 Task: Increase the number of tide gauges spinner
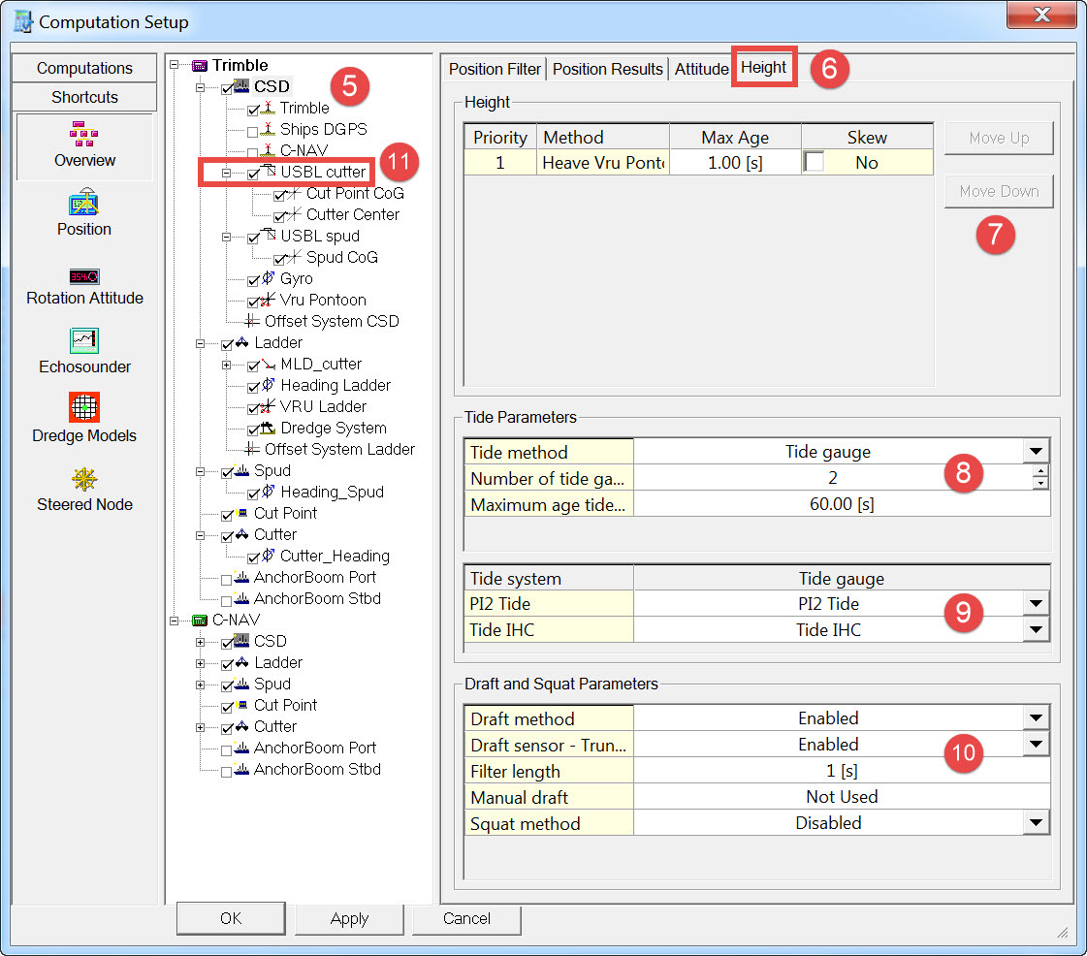[1040, 472]
